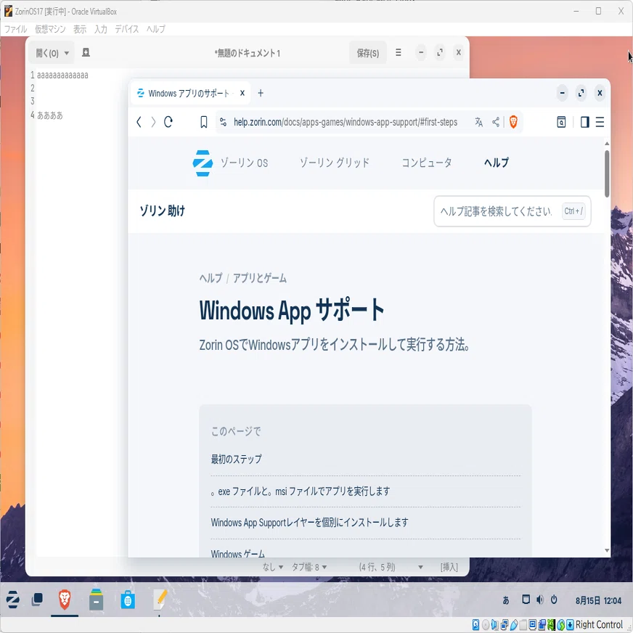Image resolution: width=633 pixels, height=633 pixels.
Task: Open VirtualBox 表示 menu
Action: (x=80, y=29)
